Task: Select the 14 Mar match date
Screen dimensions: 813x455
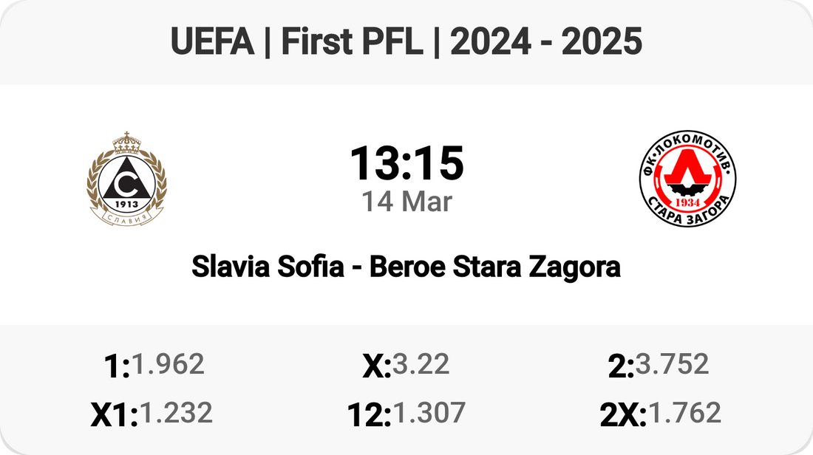Action: tap(406, 201)
